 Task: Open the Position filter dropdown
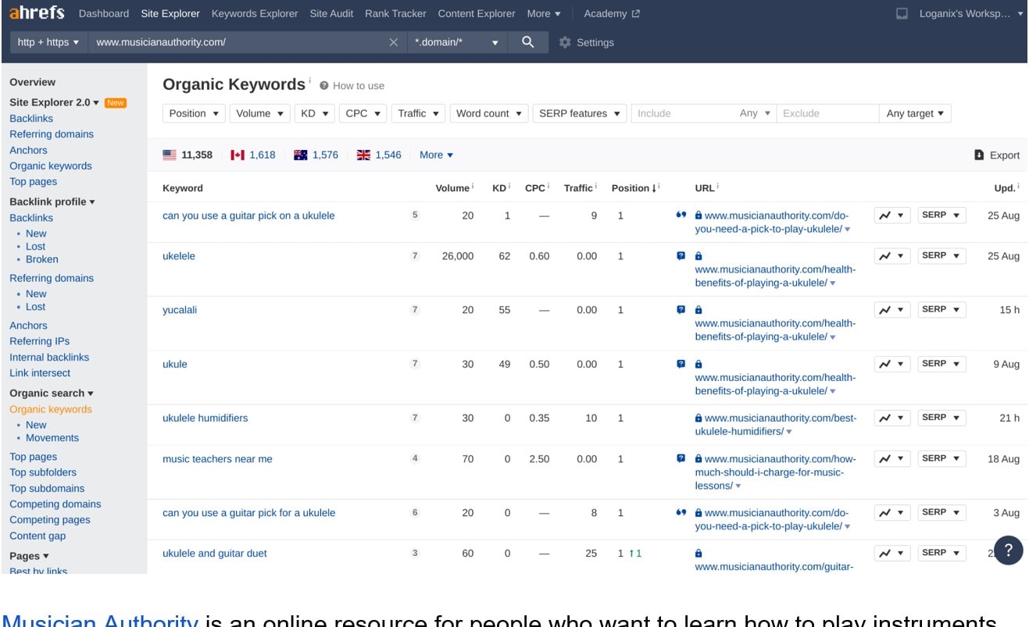pos(194,113)
